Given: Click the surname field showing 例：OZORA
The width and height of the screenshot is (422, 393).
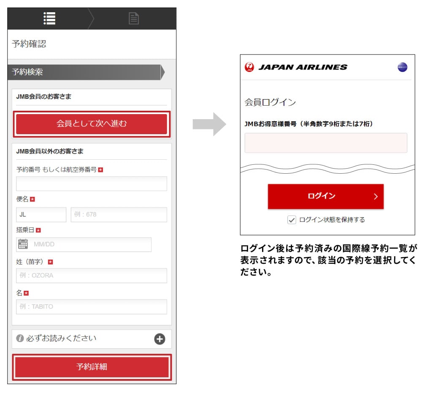Looking at the screenshot, I should pos(92,276).
